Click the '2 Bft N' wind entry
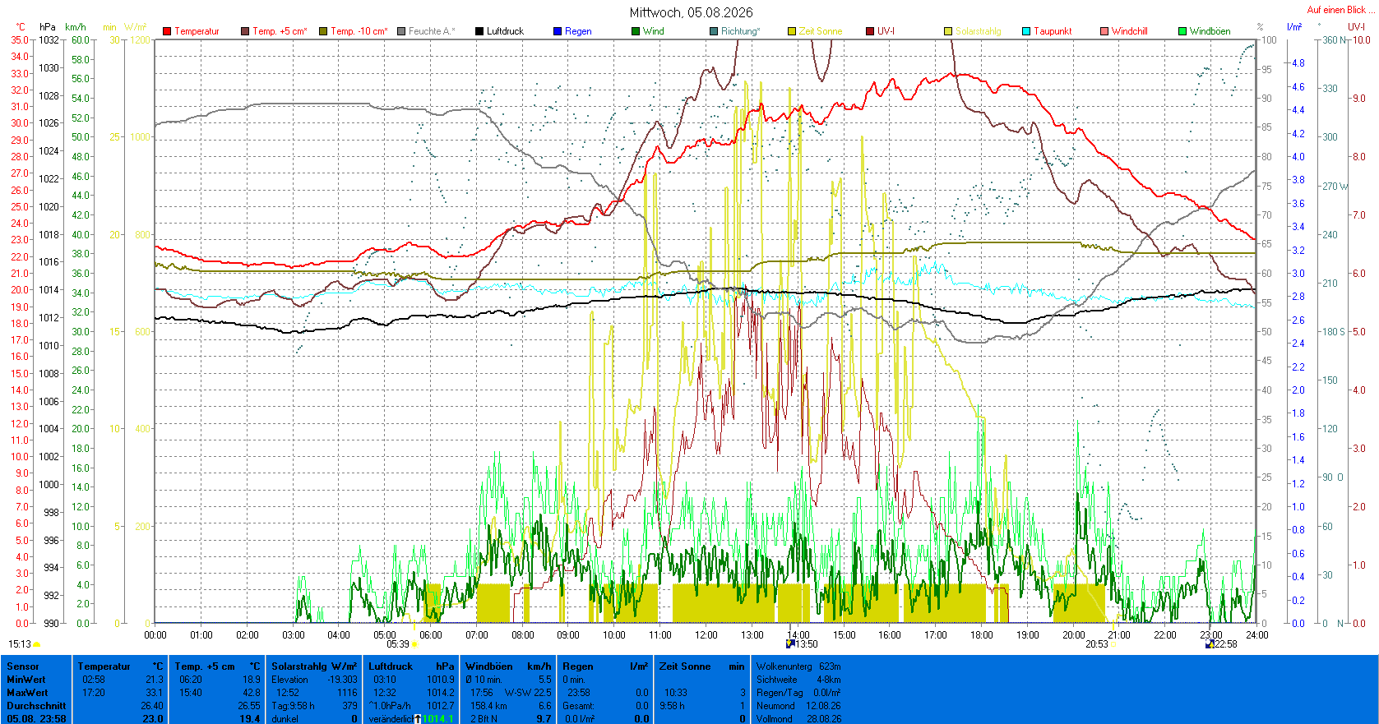Screen dimensions: 1379x724 click(x=484, y=719)
